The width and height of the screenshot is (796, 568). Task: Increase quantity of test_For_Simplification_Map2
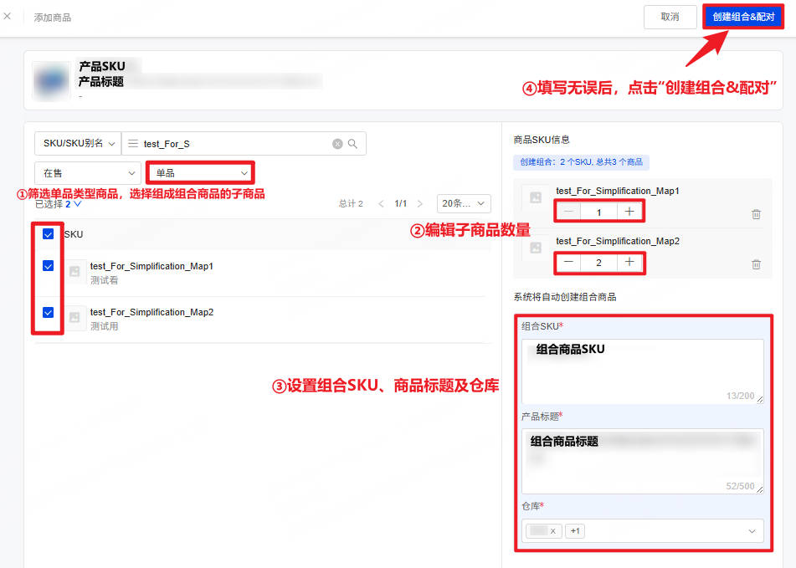click(629, 262)
